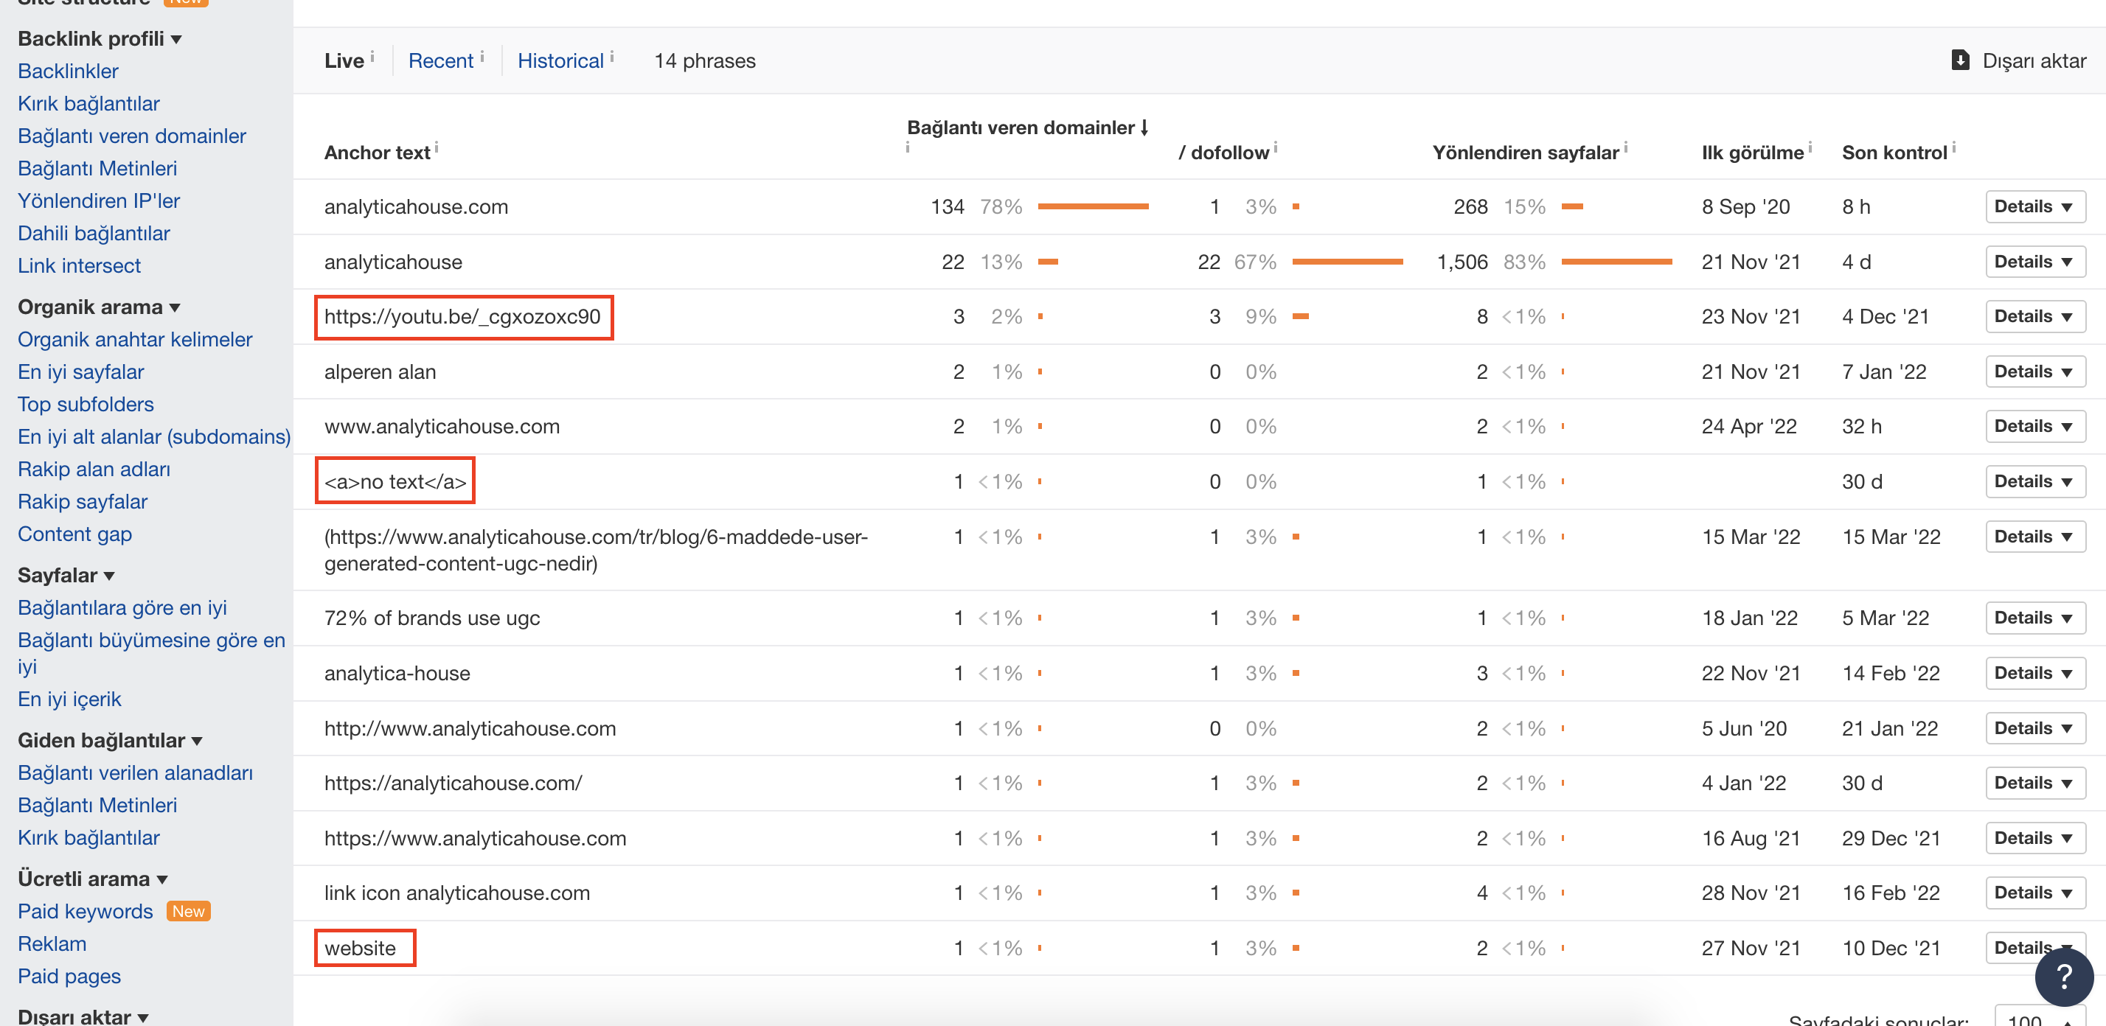Open the help question mark bubble

coord(2063,976)
